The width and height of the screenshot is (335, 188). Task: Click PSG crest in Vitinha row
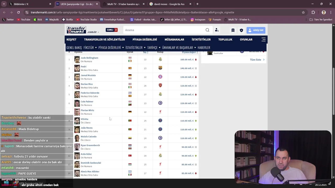[x=160, y=121]
